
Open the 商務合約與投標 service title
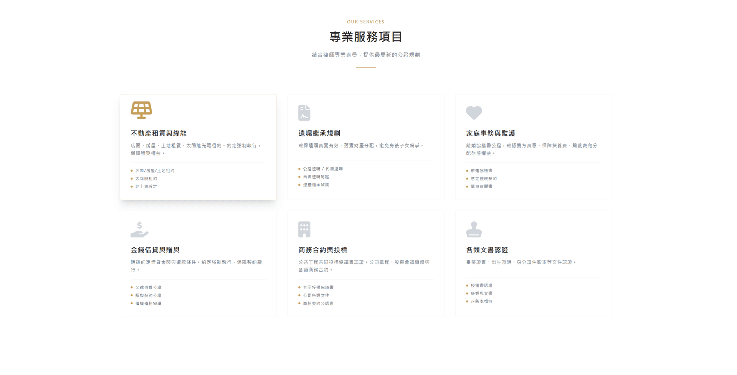click(323, 250)
